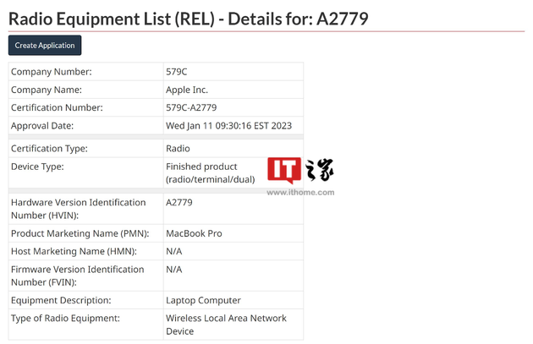Click the Wireless Local Area Network Device value
533x344 pixels.
[x=226, y=325]
